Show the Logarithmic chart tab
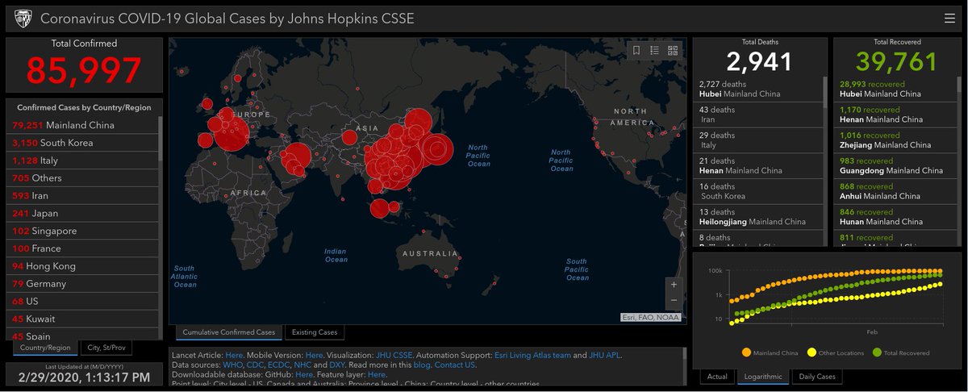Image resolution: width=968 pixels, height=392 pixels. 764,377
